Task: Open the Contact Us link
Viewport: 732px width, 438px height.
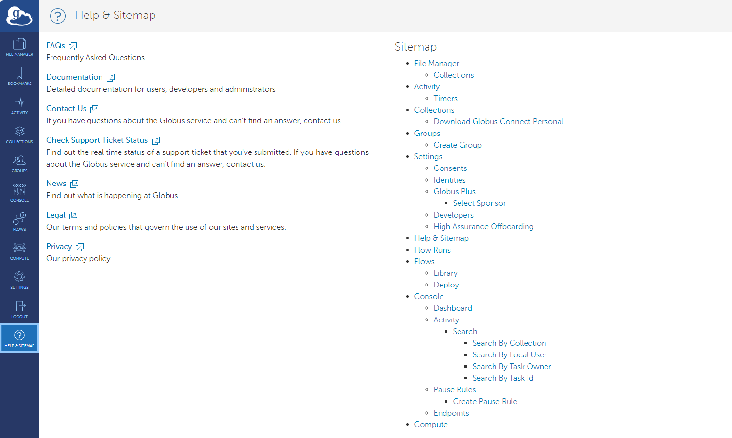Action: tap(66, 108)
